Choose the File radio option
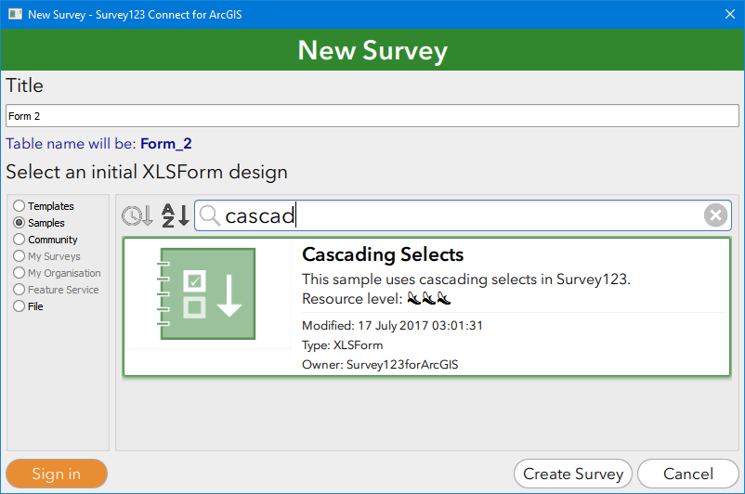 tap(20, 306)
